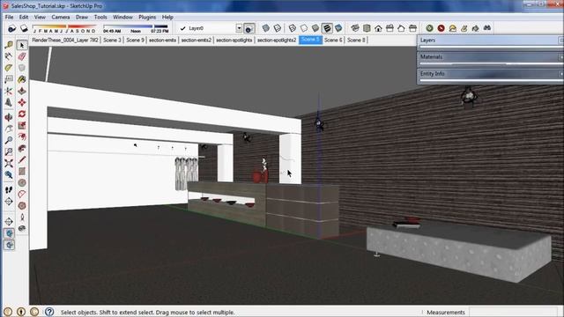Pick the pencil Line tool
This screenshot has height=317, width=564.
(x=22, y=159)
